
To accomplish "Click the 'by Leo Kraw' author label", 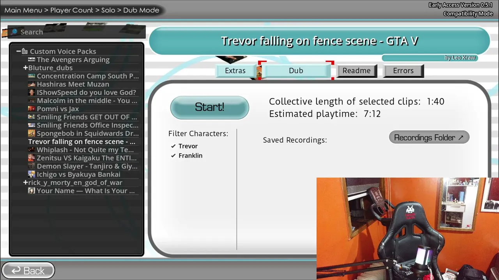I will [460, 58].
